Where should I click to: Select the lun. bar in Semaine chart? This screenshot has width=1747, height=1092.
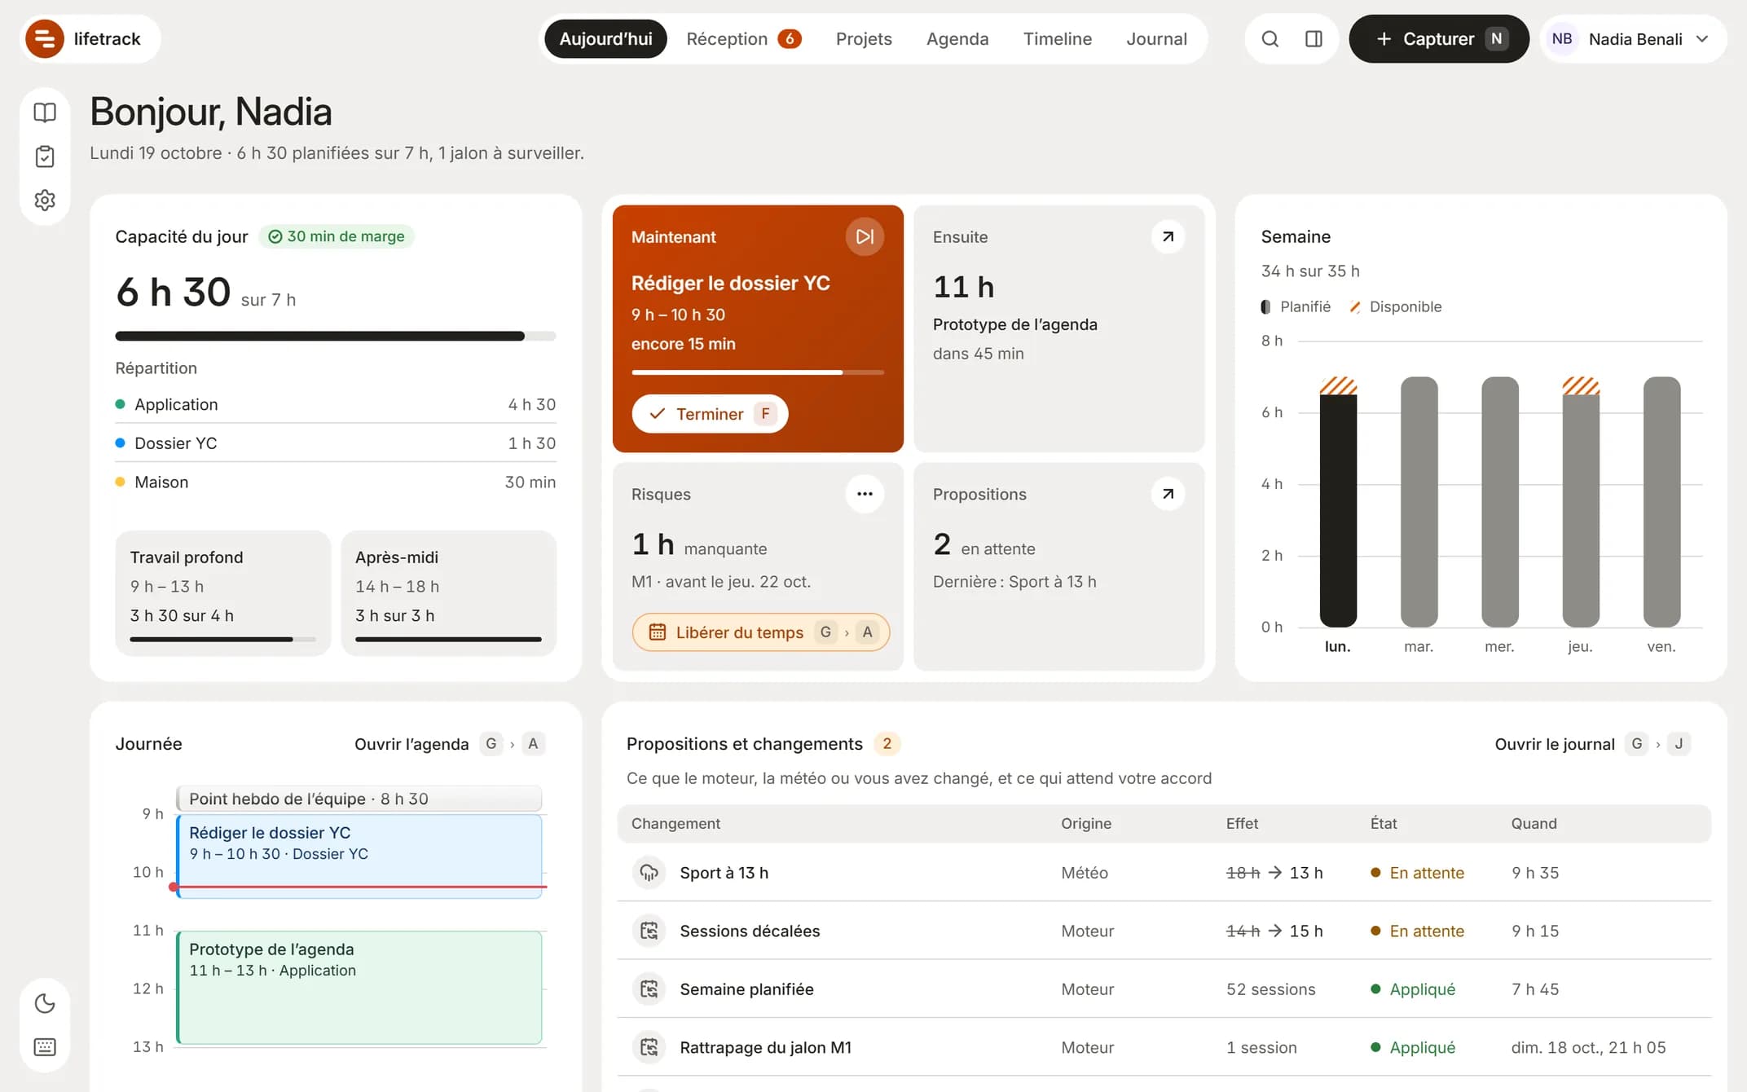(1338, 502)
